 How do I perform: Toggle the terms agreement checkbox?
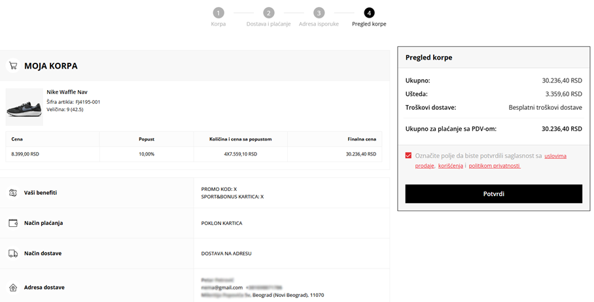pos(409,156)
